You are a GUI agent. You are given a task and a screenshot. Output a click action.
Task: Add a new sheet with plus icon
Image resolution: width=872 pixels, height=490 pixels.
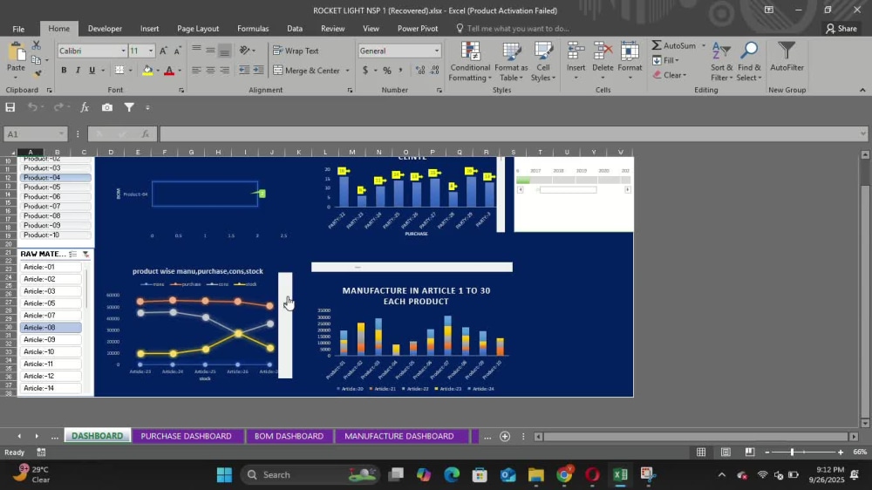[505, 437]
